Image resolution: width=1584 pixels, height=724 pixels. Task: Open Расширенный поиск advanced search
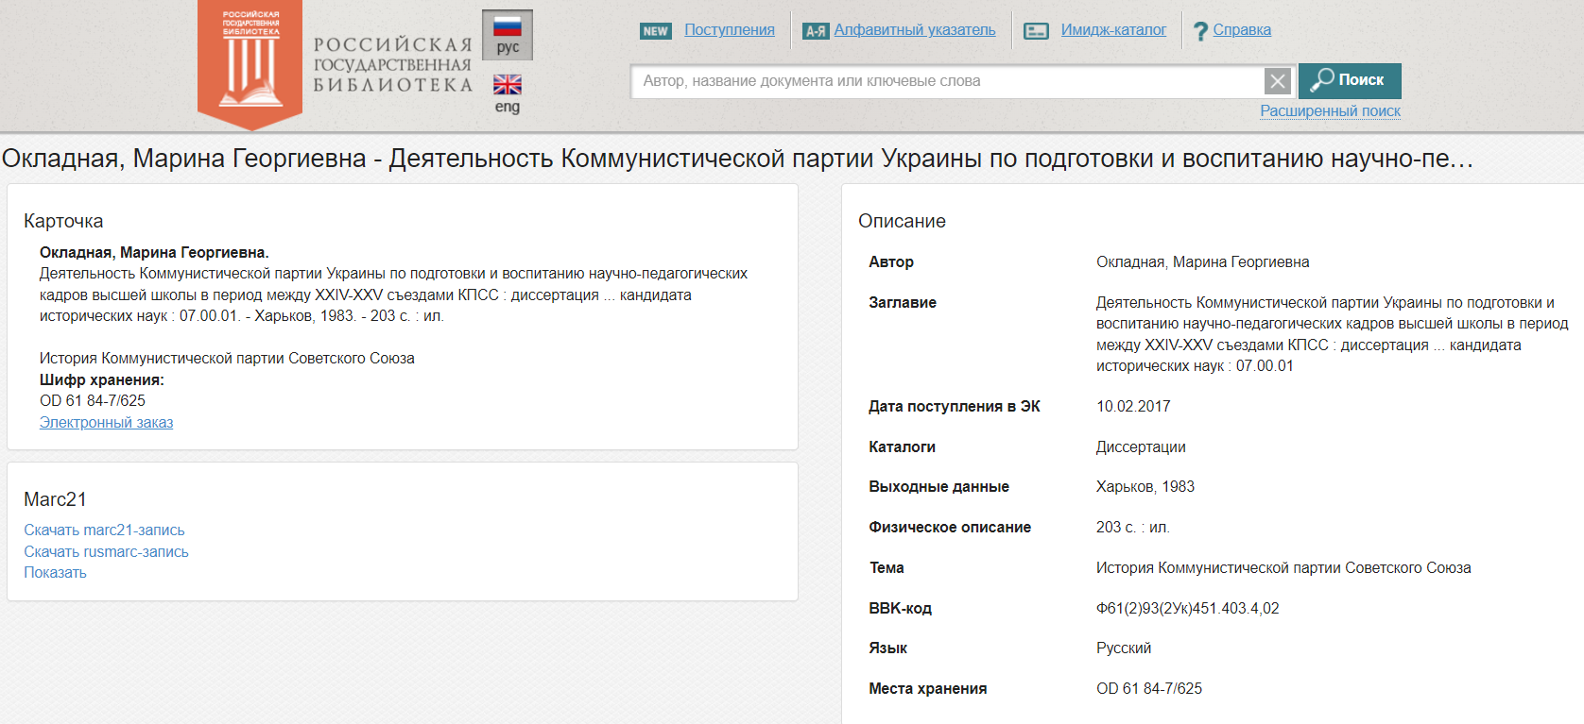[1330, 111]
